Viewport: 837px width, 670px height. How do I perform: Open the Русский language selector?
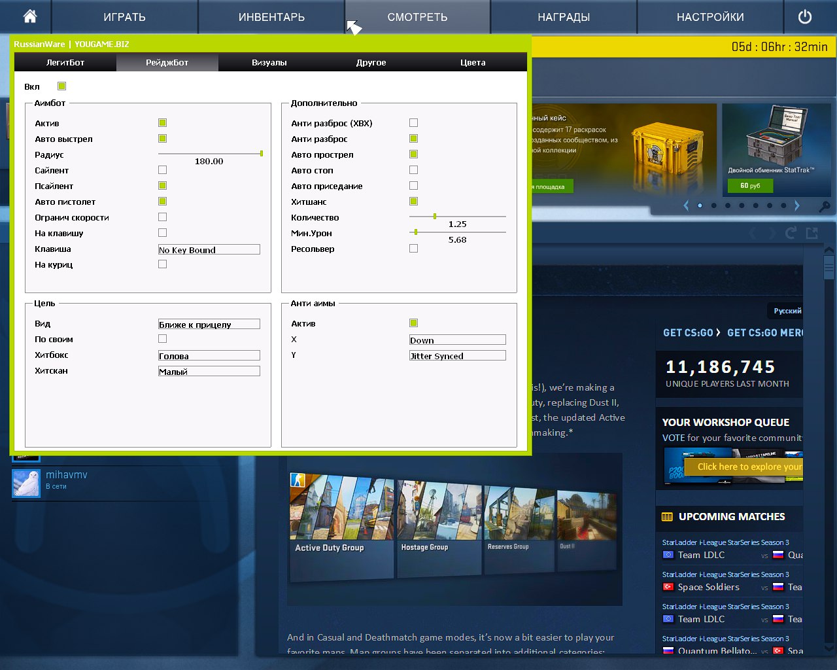coord(787,311)
